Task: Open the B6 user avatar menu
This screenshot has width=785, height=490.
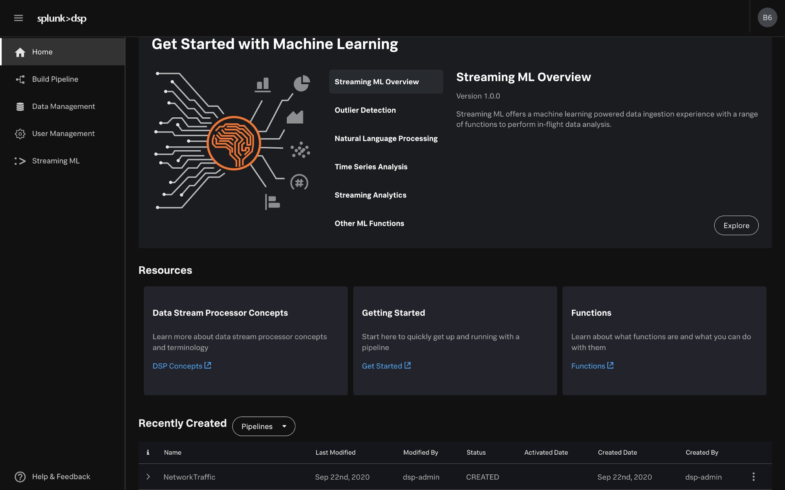Action: tap(767, 18)
